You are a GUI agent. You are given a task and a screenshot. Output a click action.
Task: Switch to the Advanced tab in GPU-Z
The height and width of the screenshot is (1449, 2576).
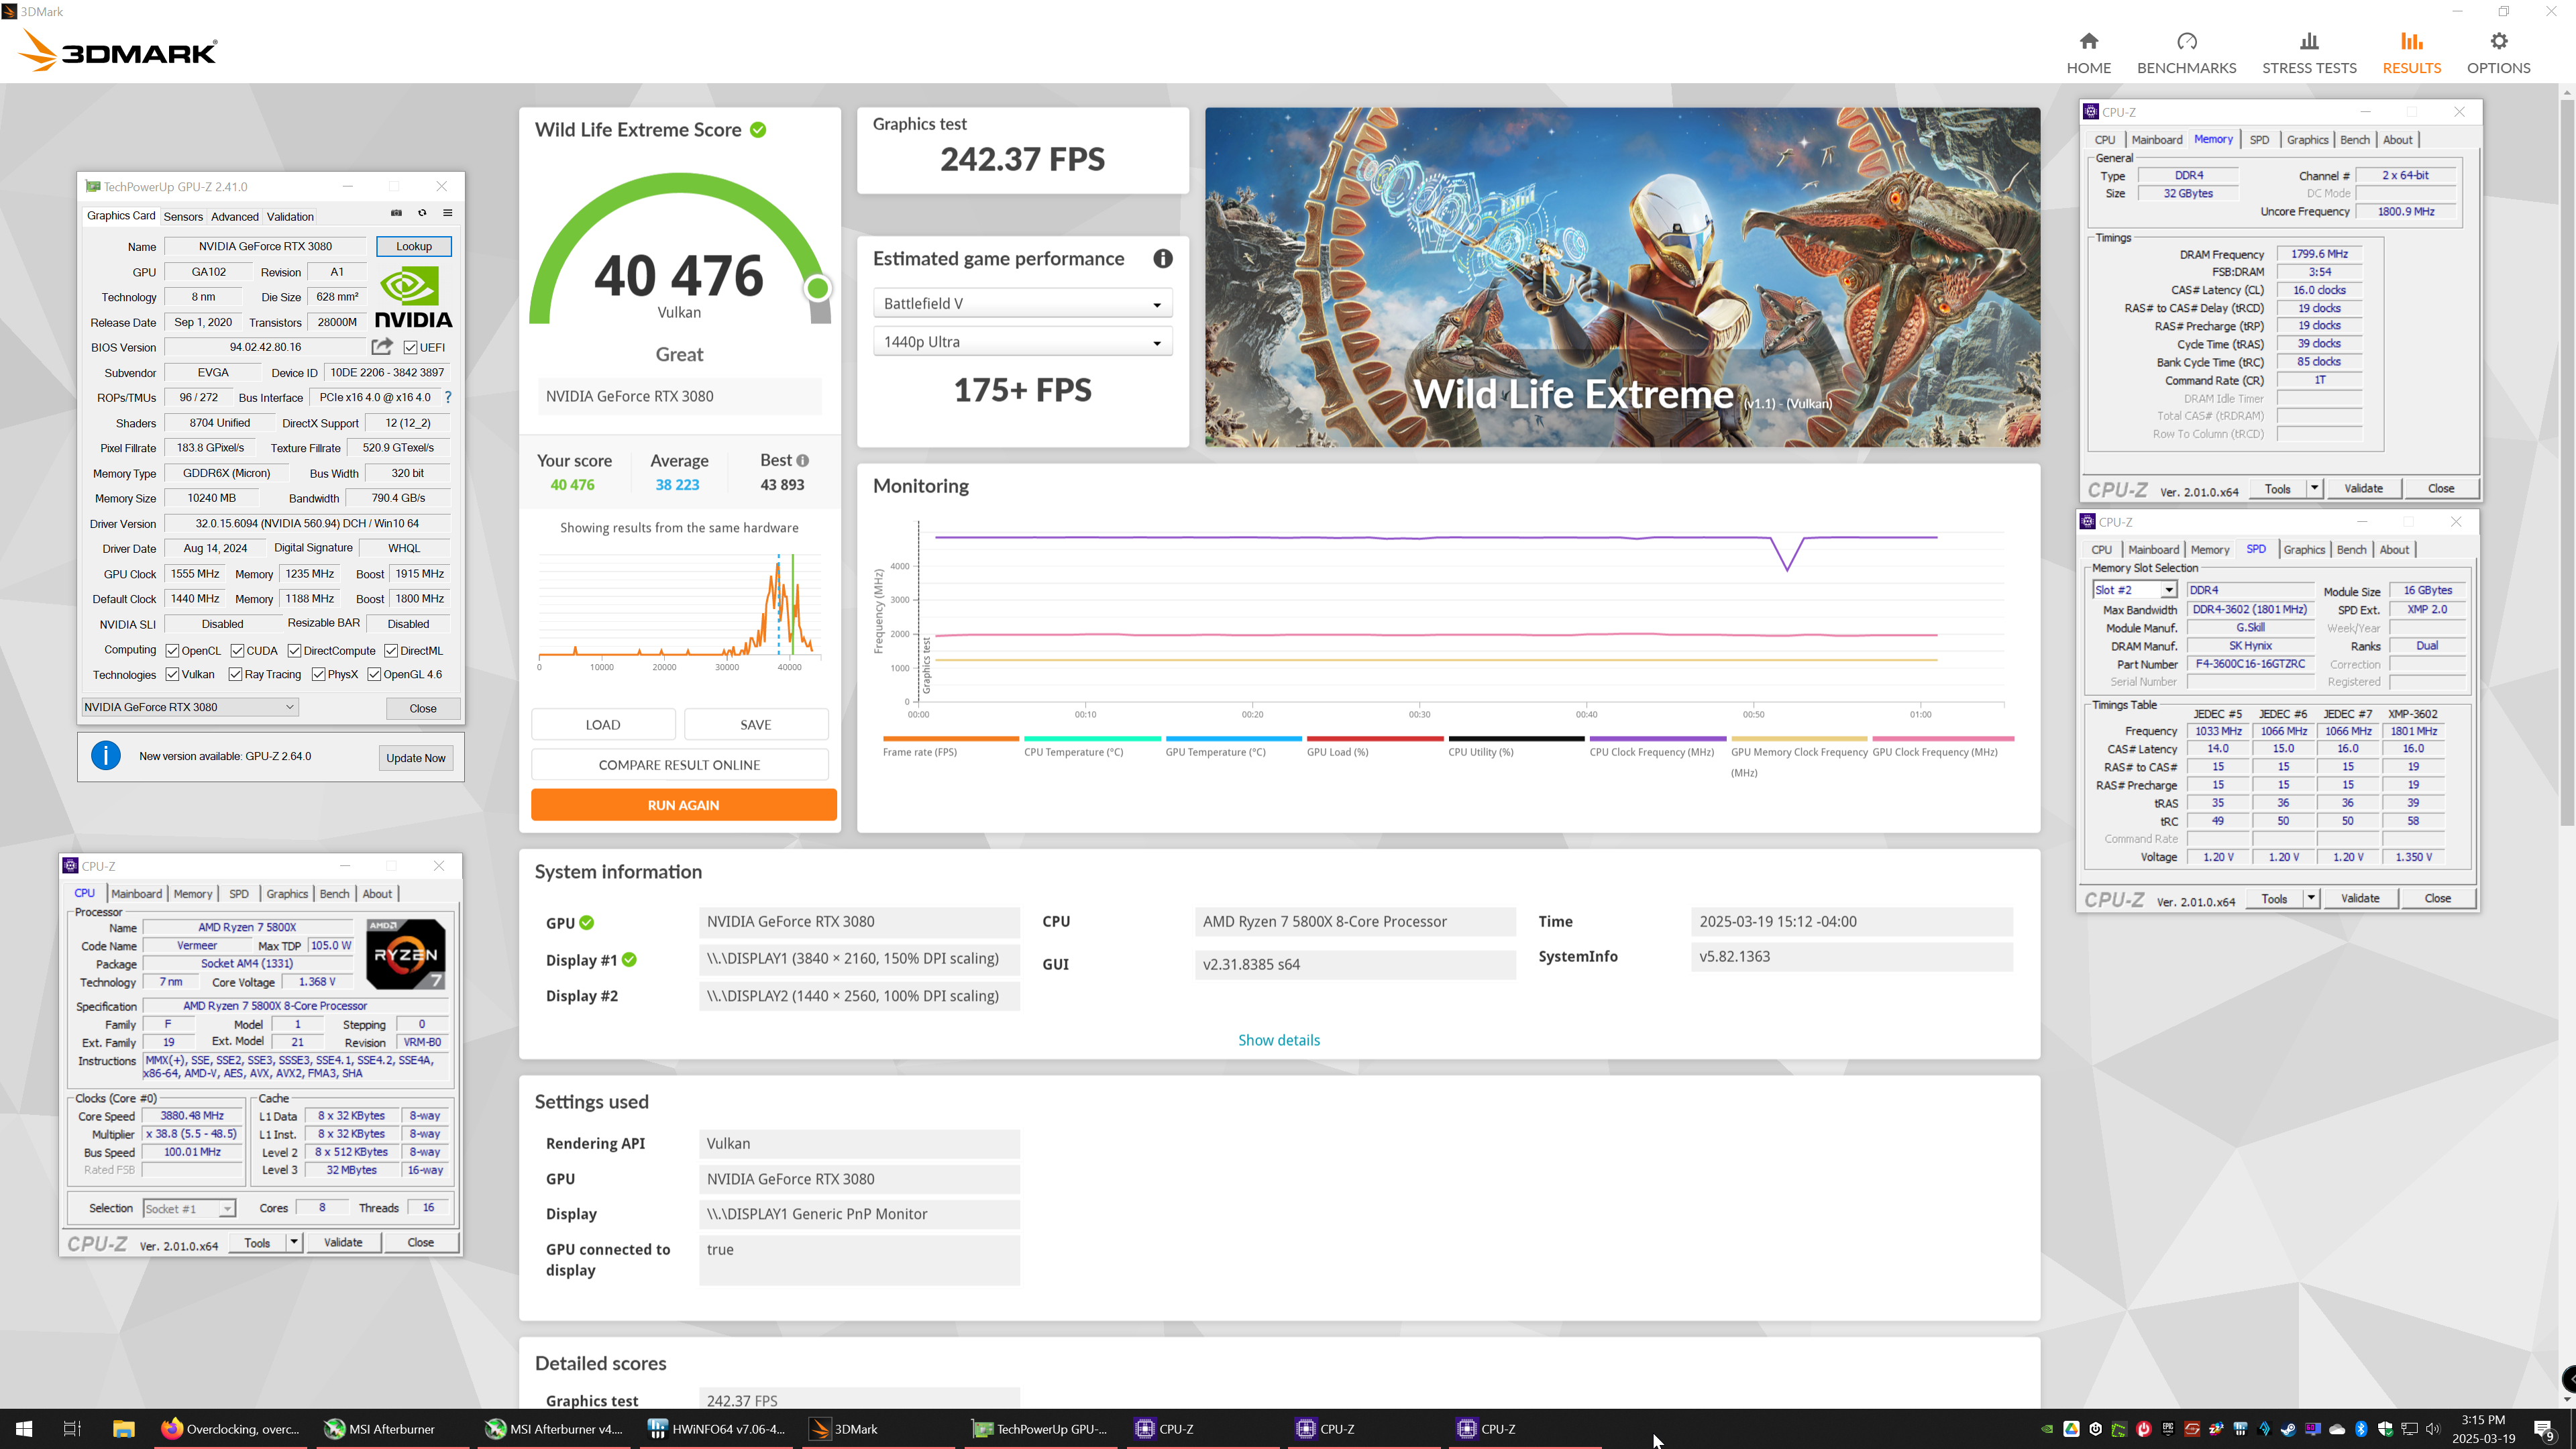(235, 216)
